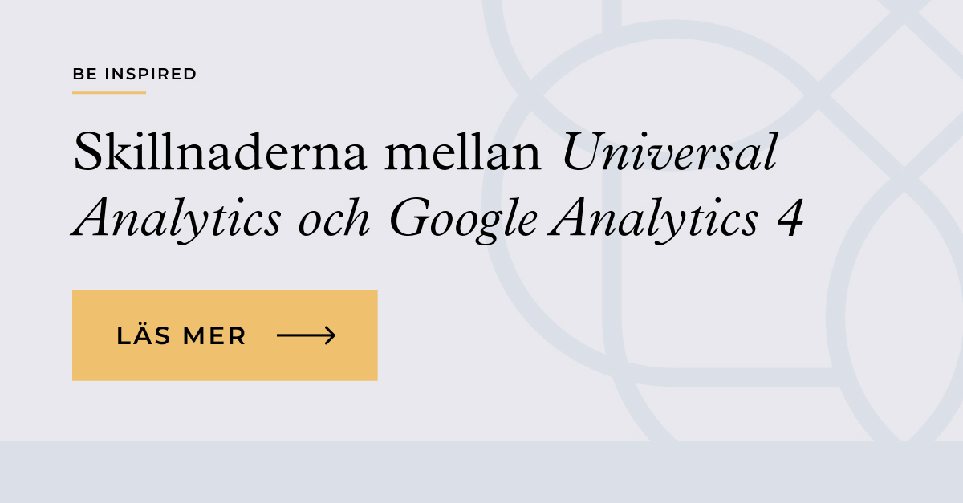Click the word MER on the button
Viewport: 963px width, 503px height.
pos(214,336)
